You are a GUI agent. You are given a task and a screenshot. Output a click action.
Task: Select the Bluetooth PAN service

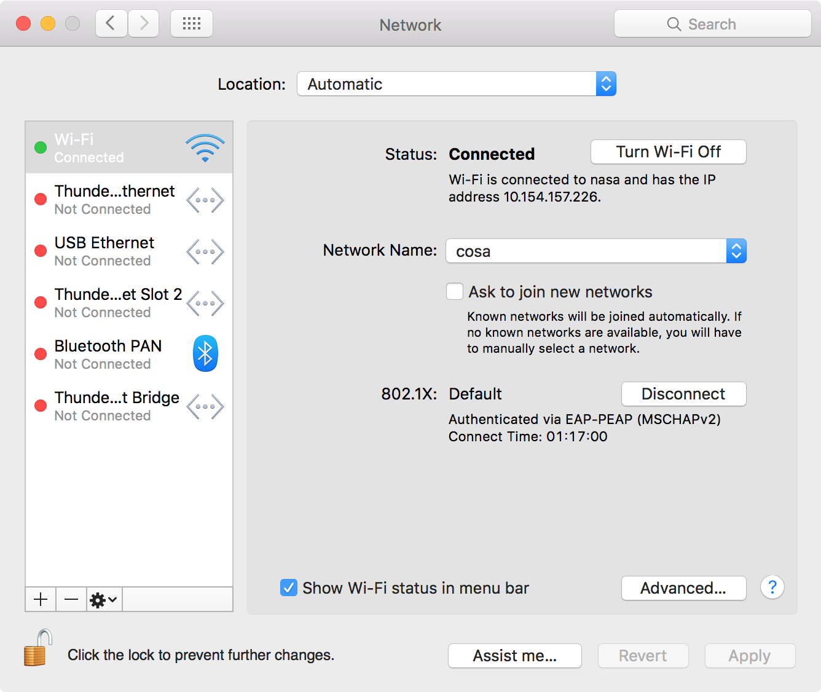pyautogui.click(x=108, y=353)
